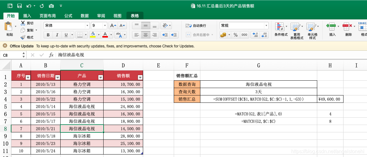
Task: Select the Format Painter brush
Action: click(x=23, y=37)
